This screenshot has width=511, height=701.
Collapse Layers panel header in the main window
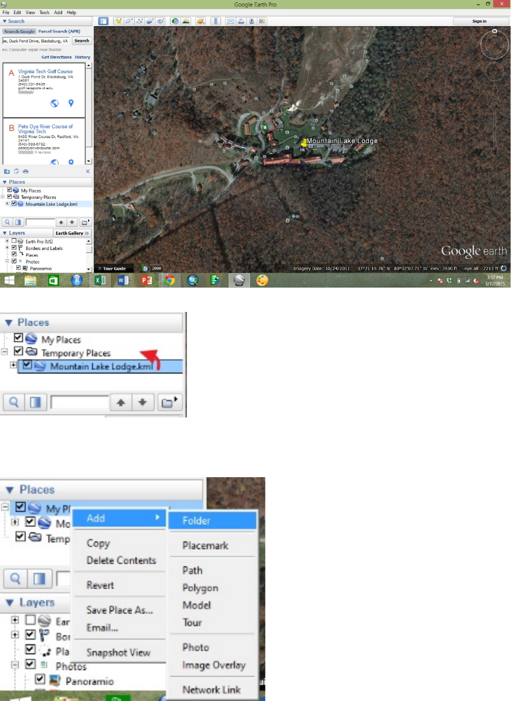tap(5, 233)
